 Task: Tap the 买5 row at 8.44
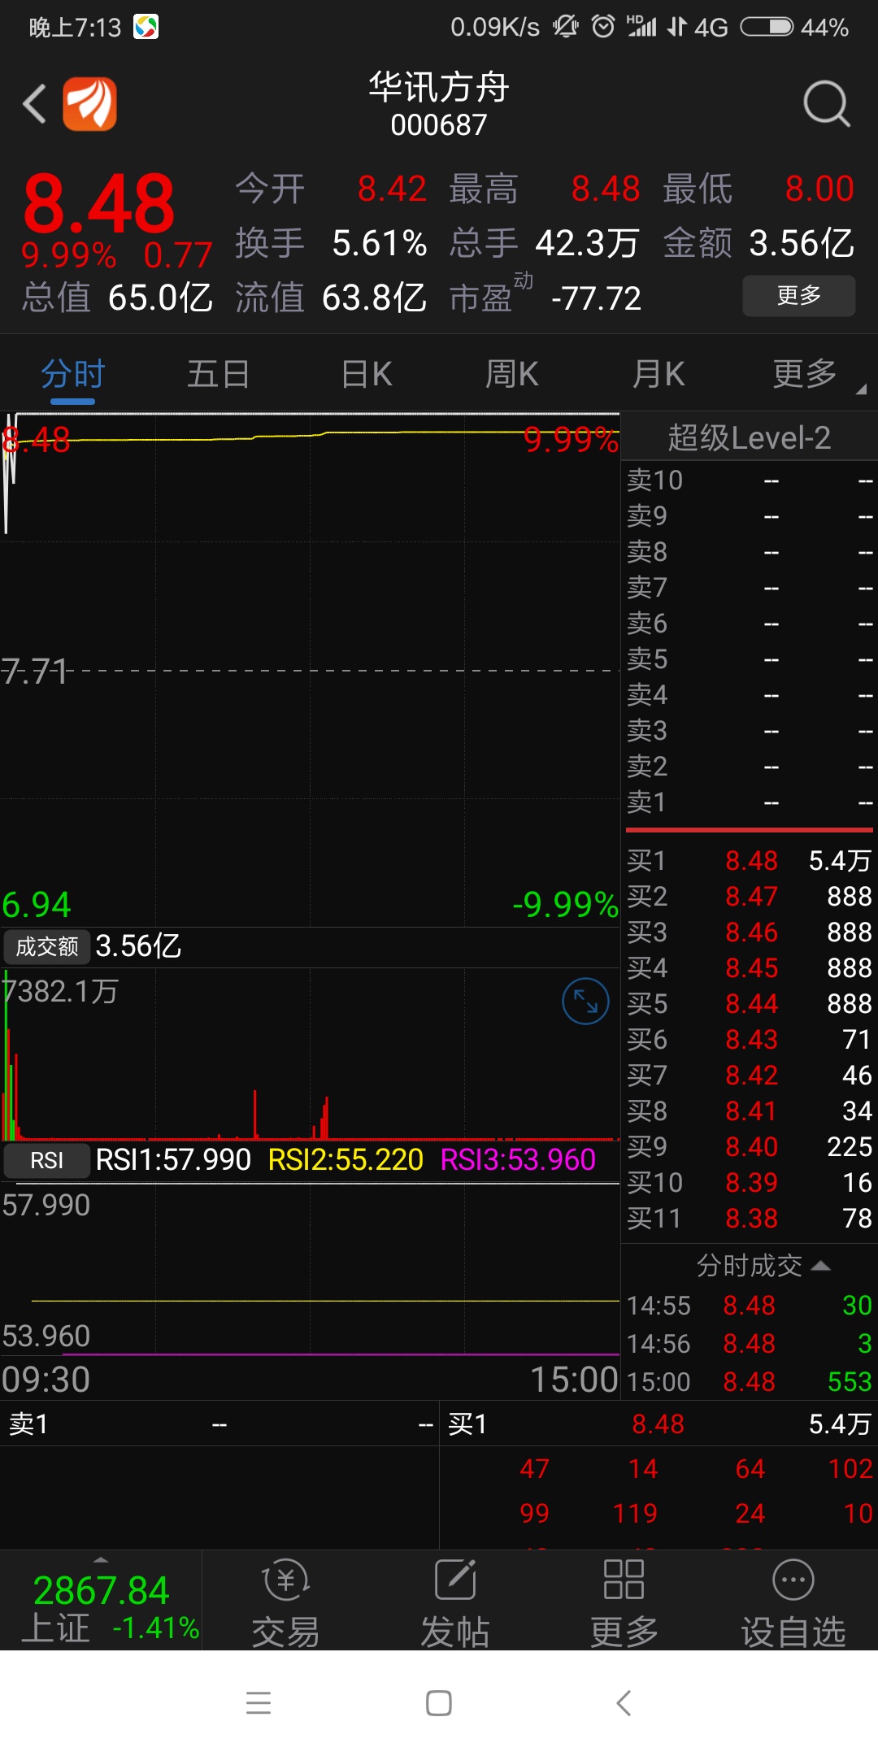(749, 1003)
